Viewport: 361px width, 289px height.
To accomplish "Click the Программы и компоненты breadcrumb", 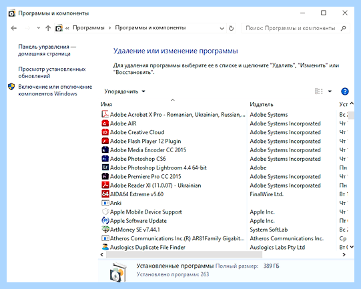I will tap(150, 28).
